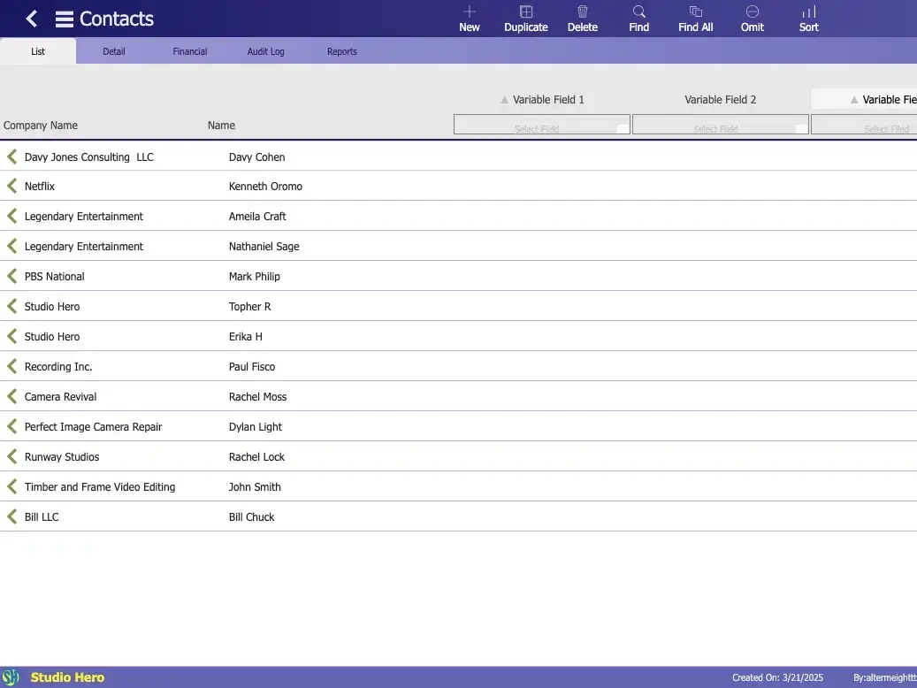The height and width of the screenshot is (688, 917).
Task: Delete the selected contact
Action: click(x=583, y=19)
